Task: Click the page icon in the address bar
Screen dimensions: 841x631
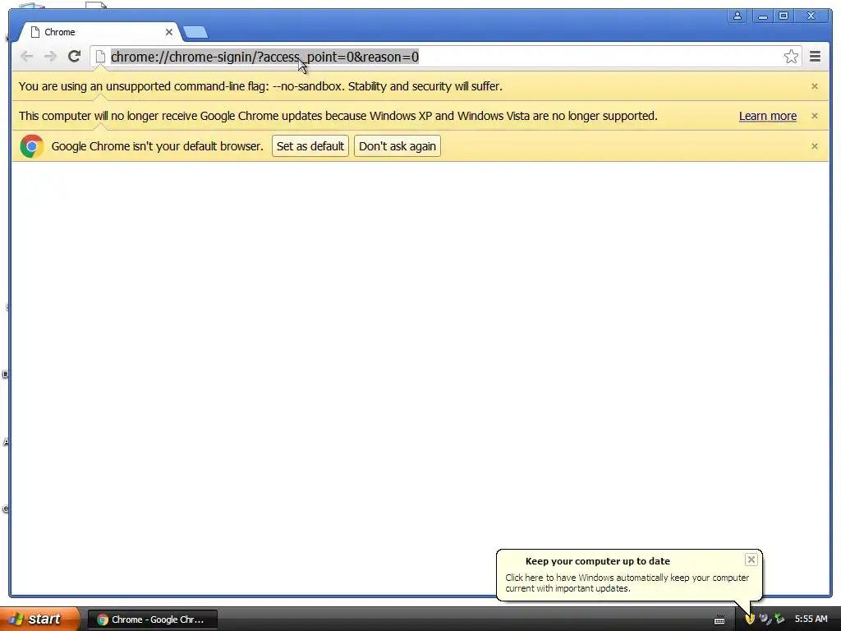Action: tap(99, 57)
